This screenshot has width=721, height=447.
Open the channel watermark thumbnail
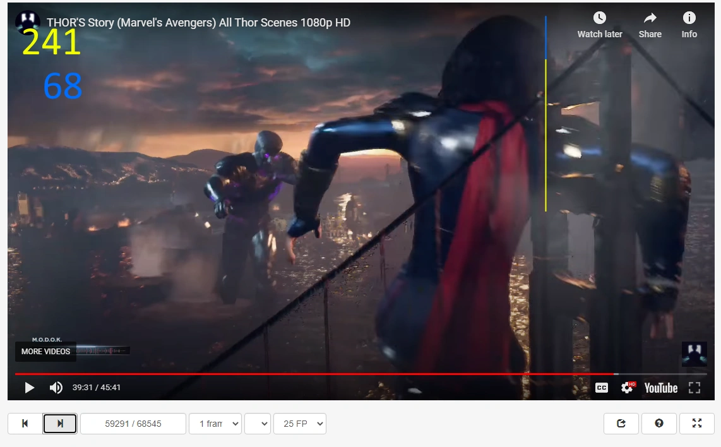(694, 354)
